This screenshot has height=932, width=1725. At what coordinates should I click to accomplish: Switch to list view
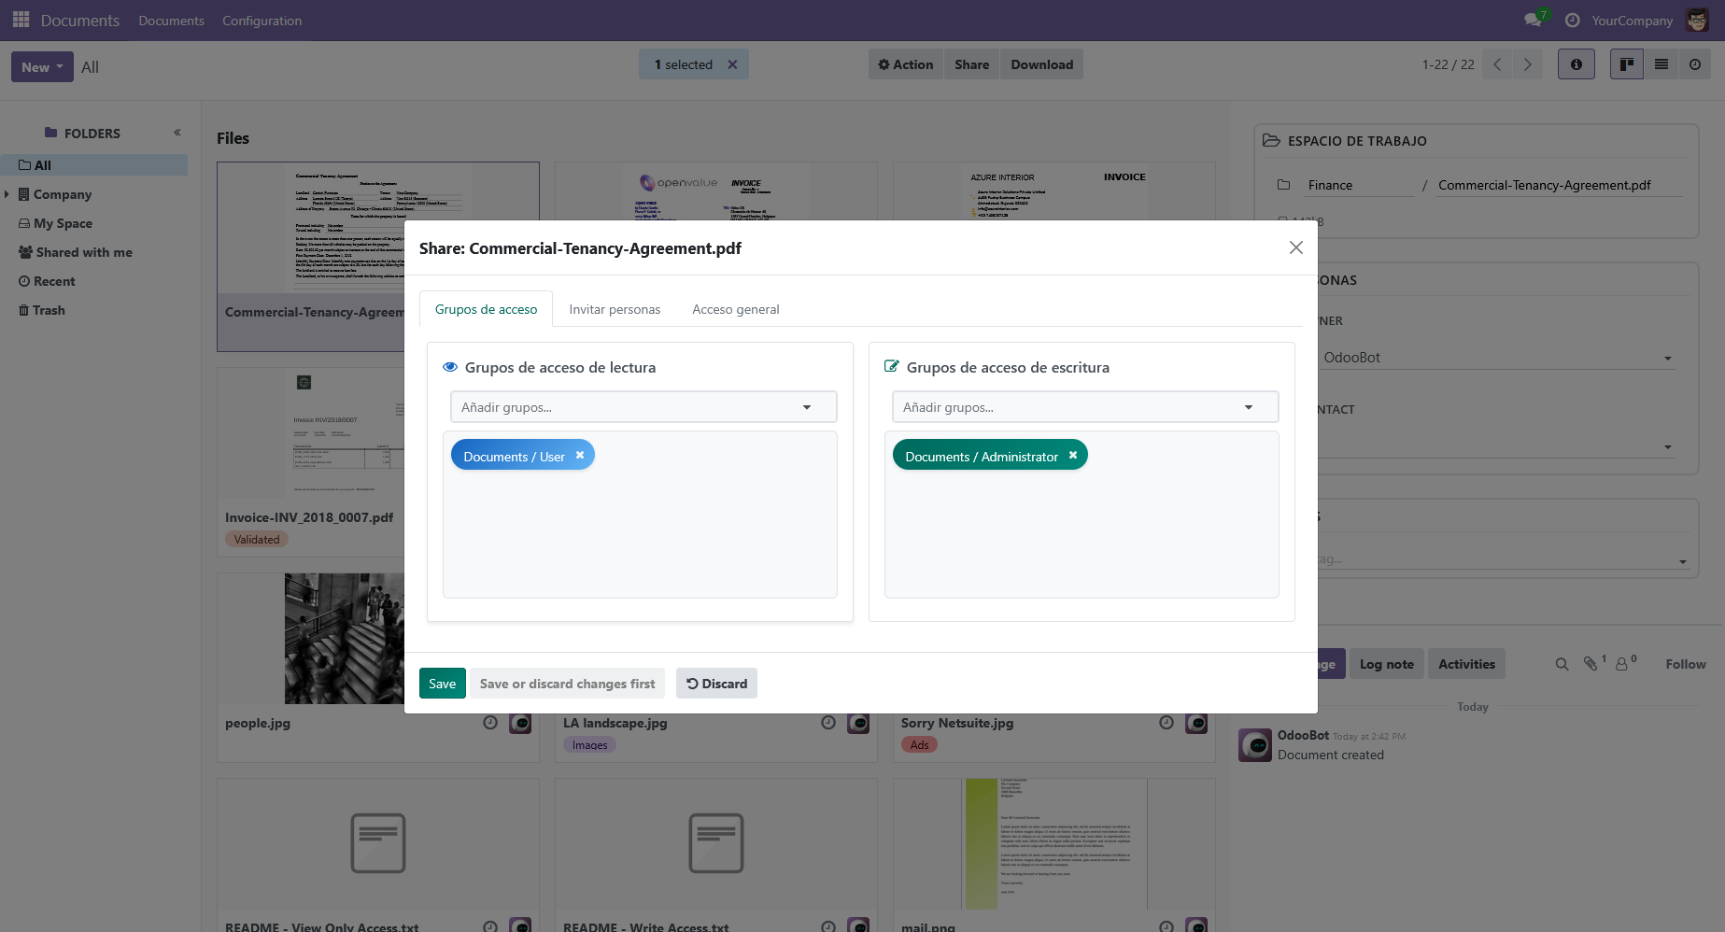[1661, 64]
